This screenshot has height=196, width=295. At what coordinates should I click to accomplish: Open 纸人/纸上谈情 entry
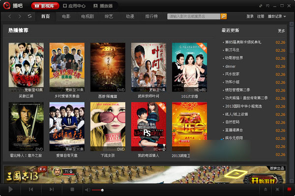pos(236,114)
